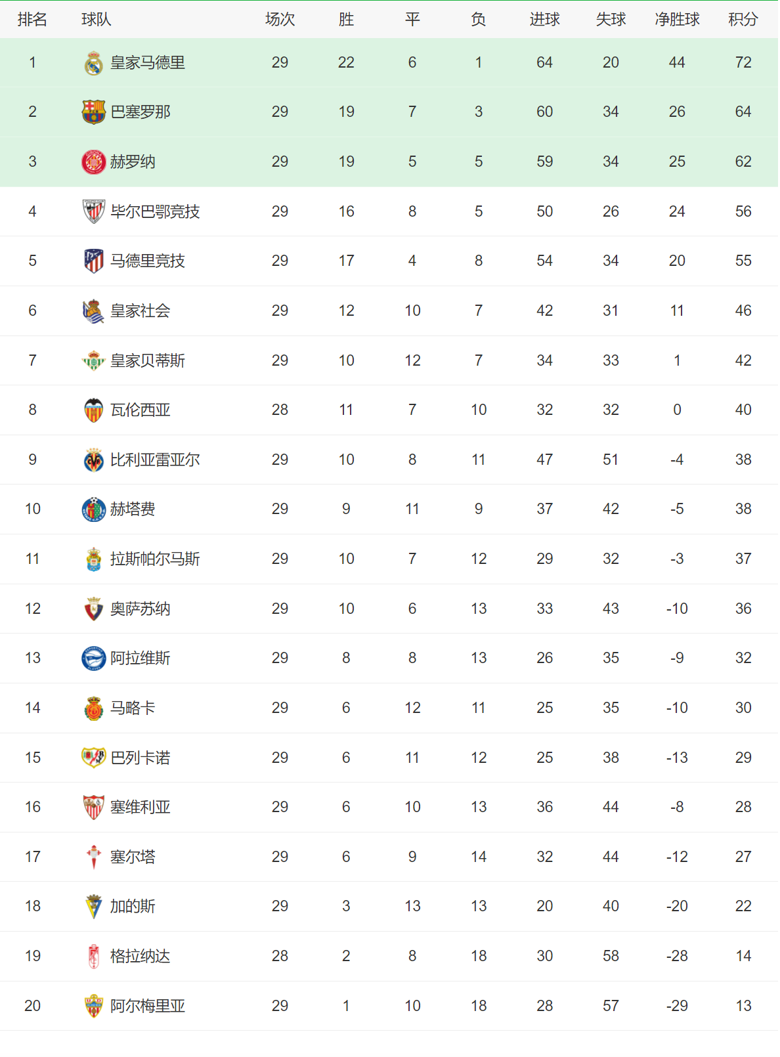Open the 阿尔梅里亚 team name
Viewport: 780px width, 1057px height.
pos(148,1006)
